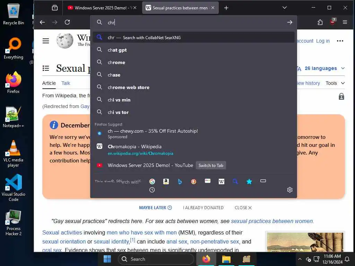Click the go arrow in address bar
Screen dimensions: 355x266
coord(289,22)
